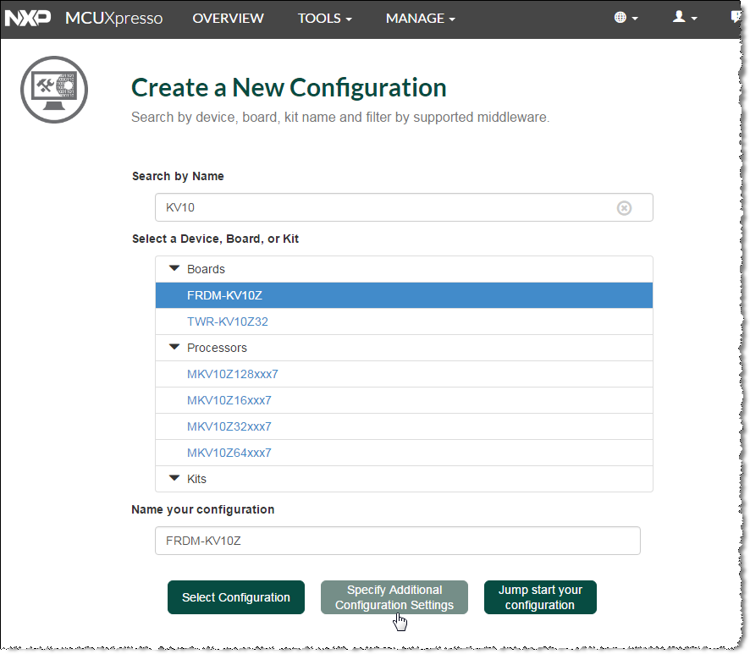Open the MANAGE menu
This screenshot has height=654, width=750.
(420, 18)
